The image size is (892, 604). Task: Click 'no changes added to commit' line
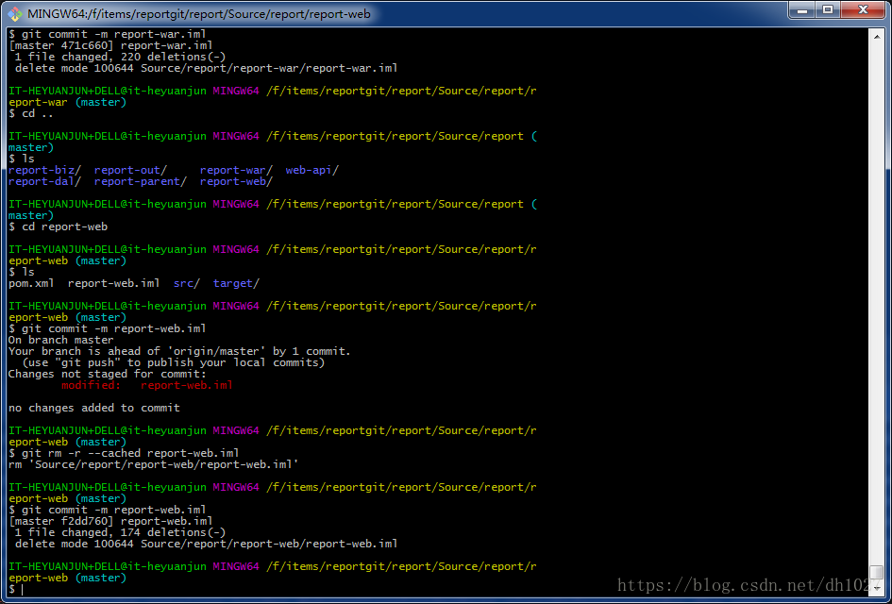pos(93,408)
